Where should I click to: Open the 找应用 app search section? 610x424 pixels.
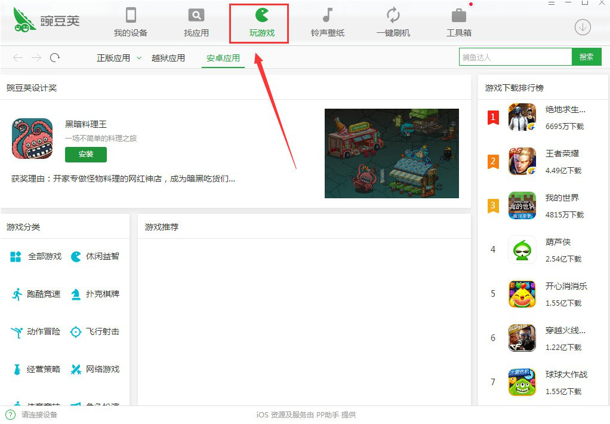point(196,22)
